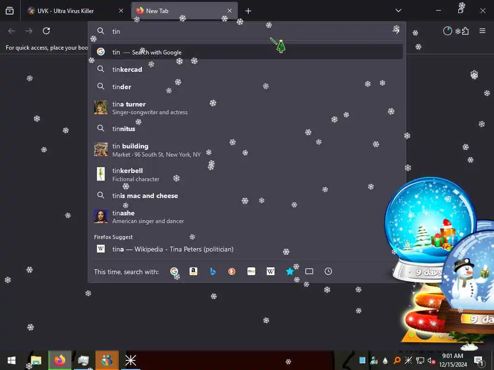Expand the list all tabs dropdown arrow

coord(398,11)
